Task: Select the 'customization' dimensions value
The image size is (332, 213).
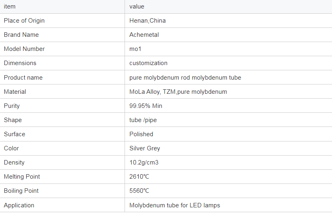Action: 148,63
